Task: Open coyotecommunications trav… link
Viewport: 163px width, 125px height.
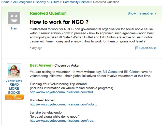Action: [x=63, y=120]
